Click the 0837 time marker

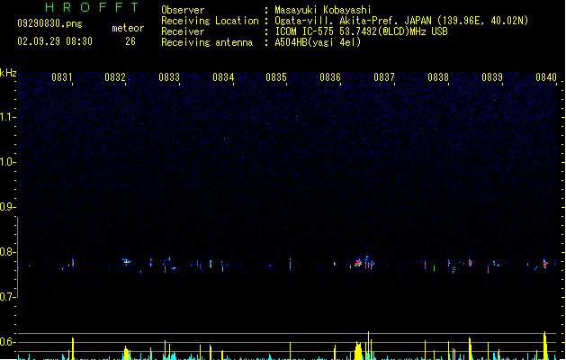384,77
